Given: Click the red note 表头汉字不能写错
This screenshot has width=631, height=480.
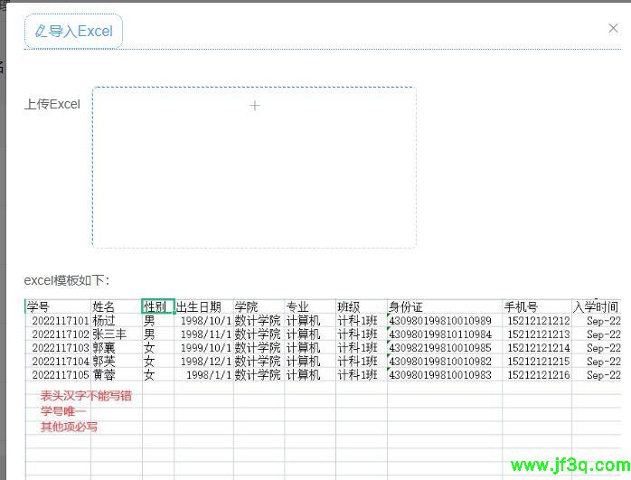Looking at the screenshot, I should pos(86,396).
